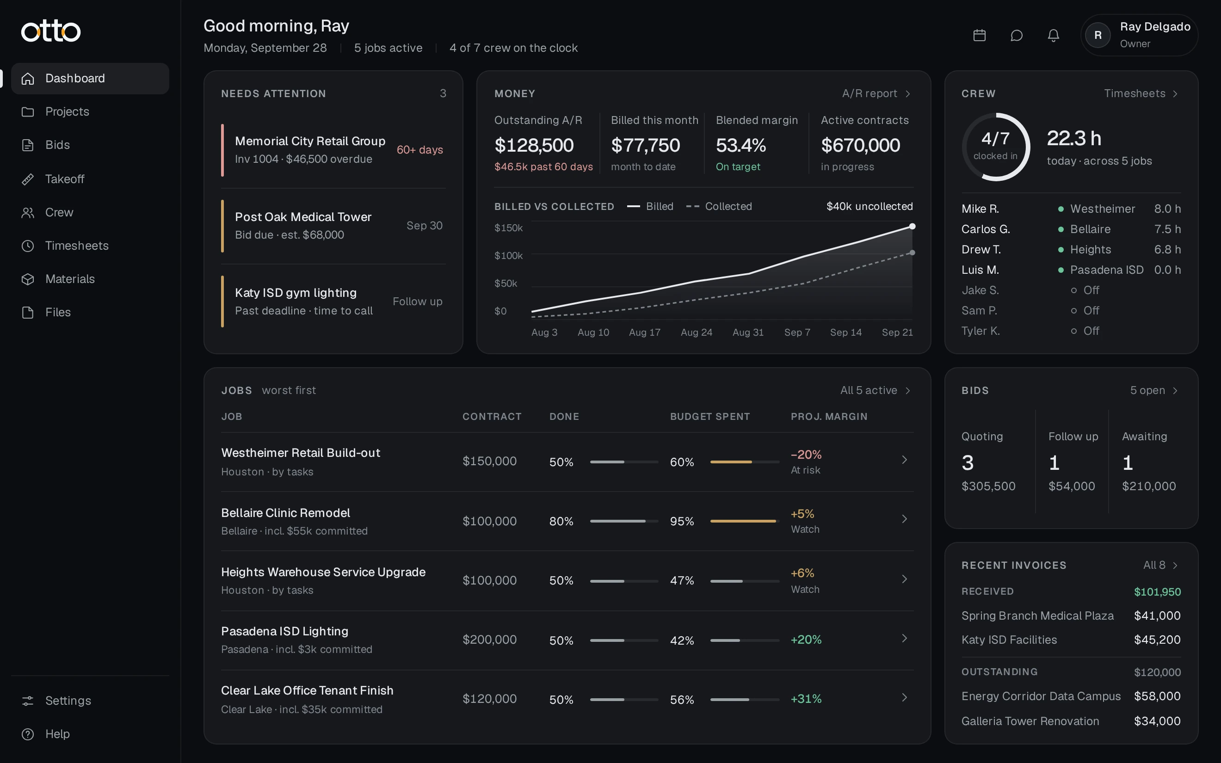Click the Bids document icon
This screenshot has height=763, width=1221.
[28, 145]
